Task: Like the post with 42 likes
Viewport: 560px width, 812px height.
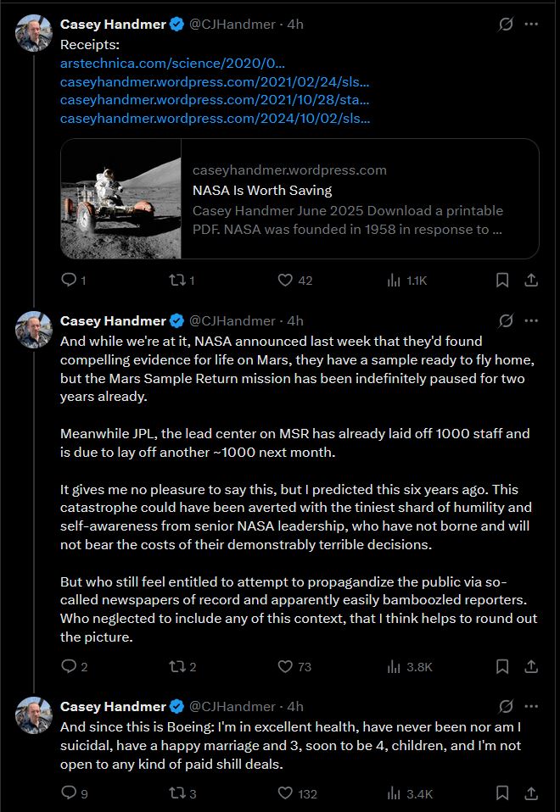Action: coord(285,281)
